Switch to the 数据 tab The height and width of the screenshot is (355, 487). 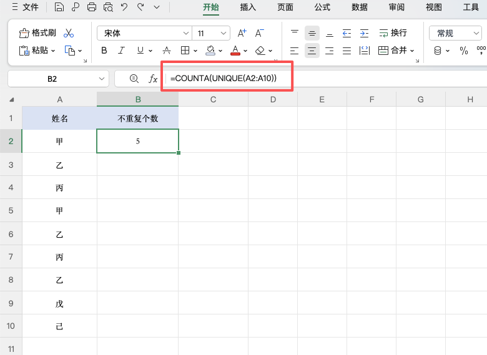click(x=360, y=7)
